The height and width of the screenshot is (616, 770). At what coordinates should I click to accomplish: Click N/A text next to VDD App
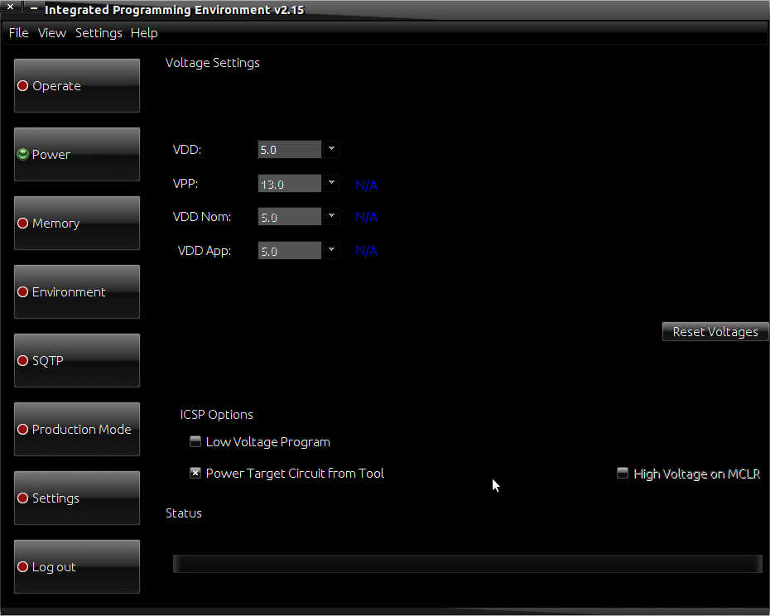coord(366,251)
